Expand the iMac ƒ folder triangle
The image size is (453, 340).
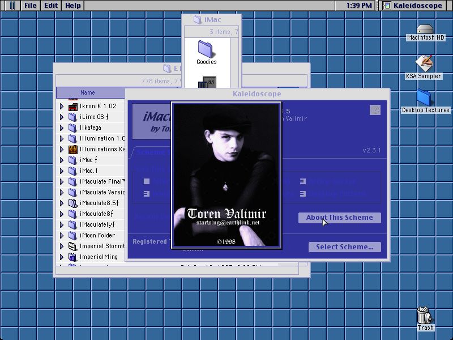(62, 160)
